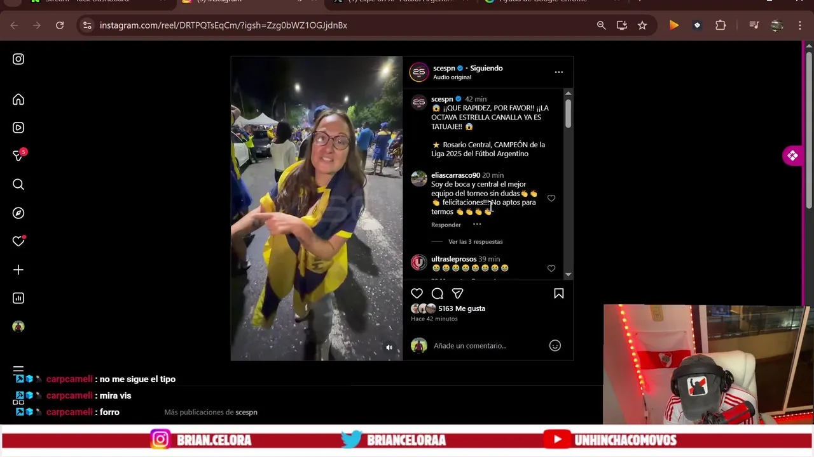This screenshot has width=814, height=457.
Task: Go to Instagram Home
Action: coord(18,100)
